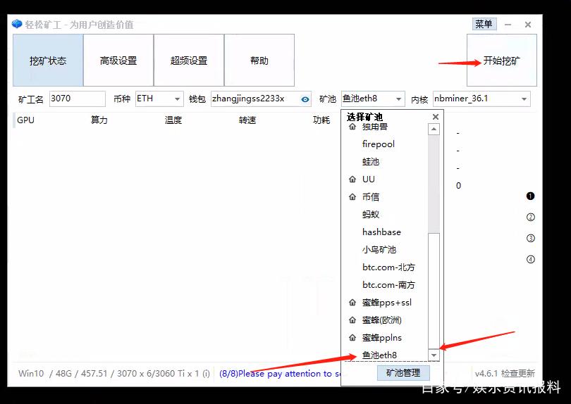Click the 算力 column header
571x404 pixels.
tap(99, 120)
